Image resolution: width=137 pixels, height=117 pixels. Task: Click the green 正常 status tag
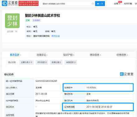[28, 20]
